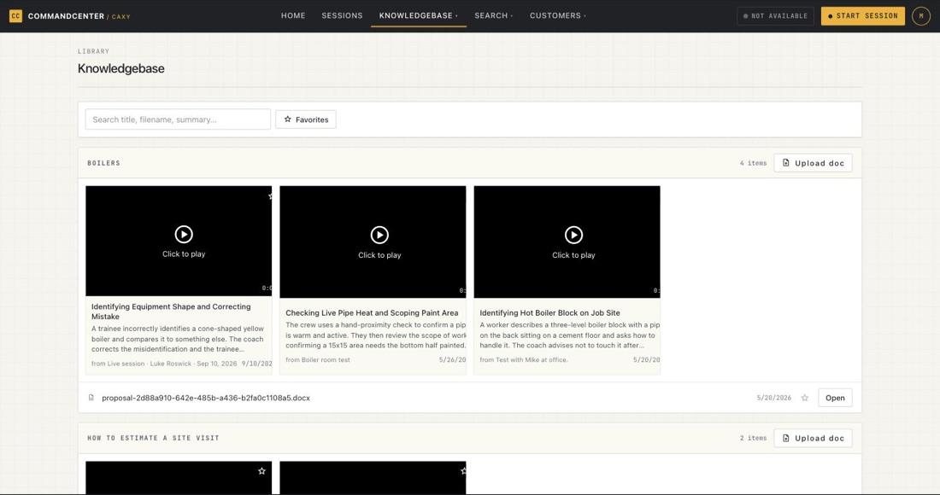Click title Identifying Equipment Shape and Correcting Mistake
This screenshot has height=495, width=940.
click(171, 312)
